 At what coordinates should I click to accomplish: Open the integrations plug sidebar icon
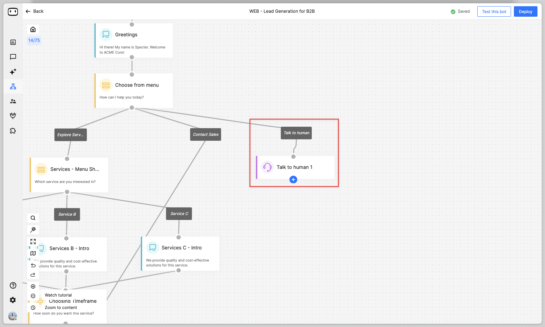13,116
